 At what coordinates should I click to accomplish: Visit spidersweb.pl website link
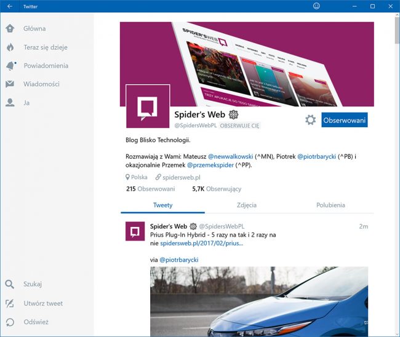click(x=182, y=178)
